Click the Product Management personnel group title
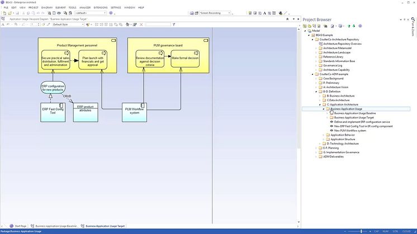 click(77, 45)
